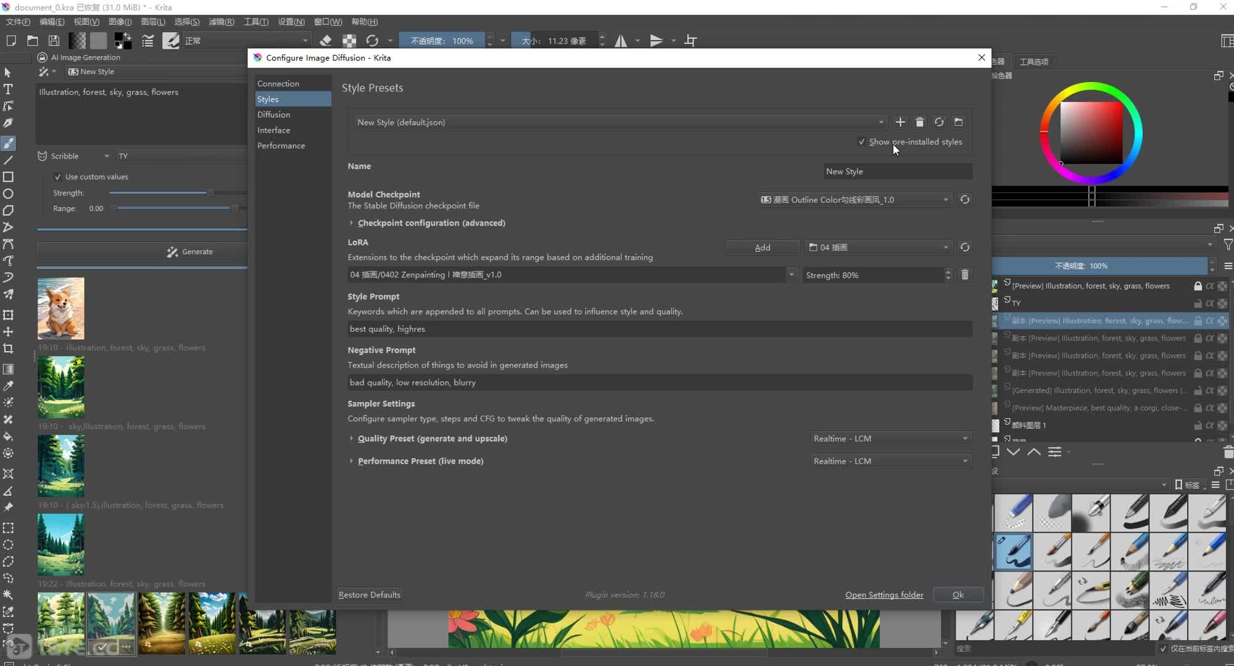This screenshot has height=666, width=1234.
Task: Expand Quality Preset section
Action: [x=428, y=438]
